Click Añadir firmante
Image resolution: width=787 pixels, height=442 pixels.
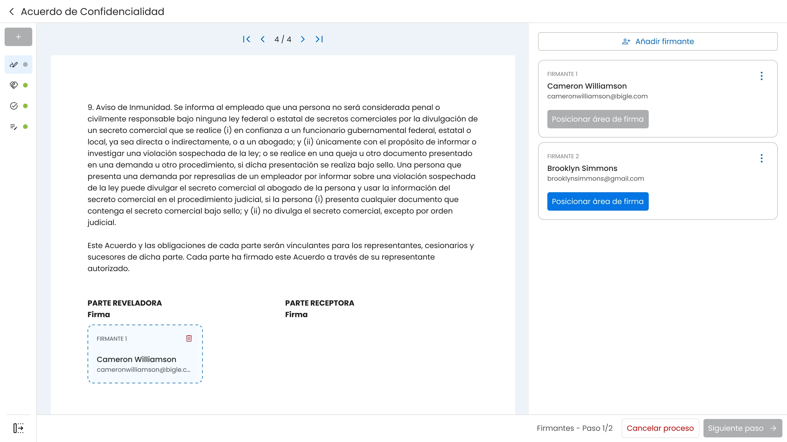click(x=657, y=41)
